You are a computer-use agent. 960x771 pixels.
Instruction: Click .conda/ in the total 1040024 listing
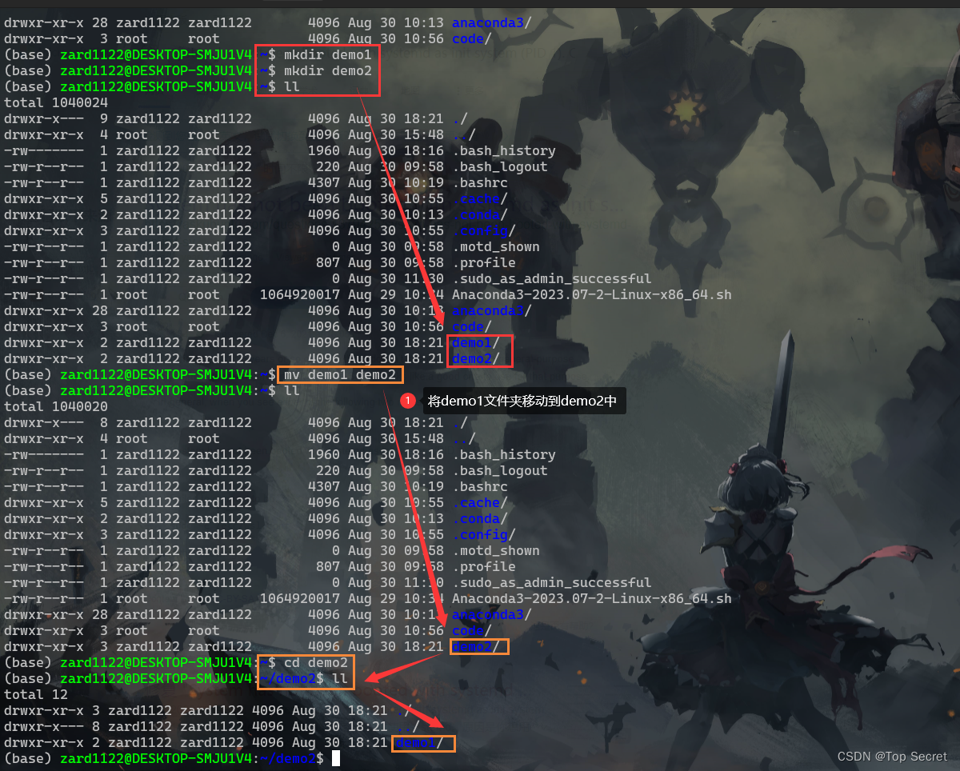(480, 214)
